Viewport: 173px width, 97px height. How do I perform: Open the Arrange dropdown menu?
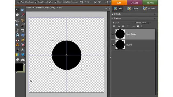coord(86,2)
